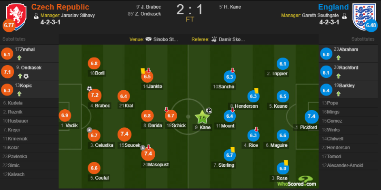Click the goal ball icon above Brabec
Viewport: 381px width, 190px height.
90,89
